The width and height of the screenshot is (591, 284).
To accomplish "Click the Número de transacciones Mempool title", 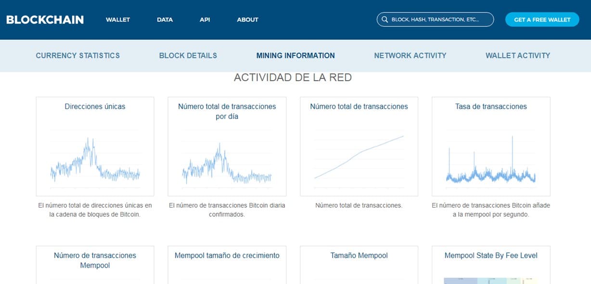I will click(x=95, y=260).
